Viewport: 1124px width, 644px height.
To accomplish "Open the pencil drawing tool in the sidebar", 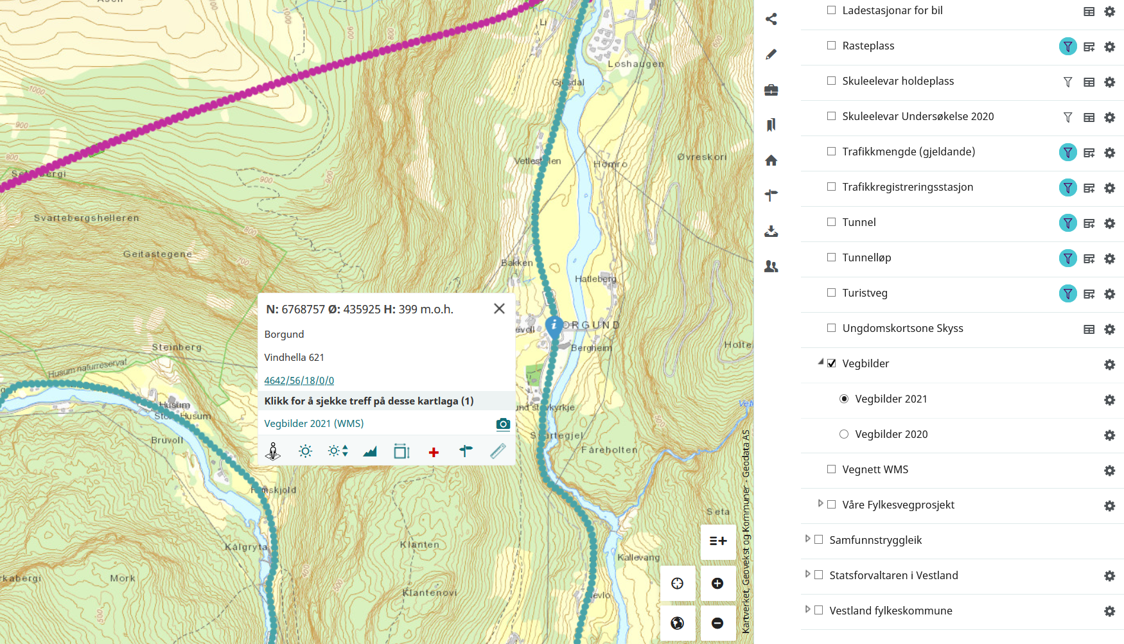I will (x=771, y=55).
